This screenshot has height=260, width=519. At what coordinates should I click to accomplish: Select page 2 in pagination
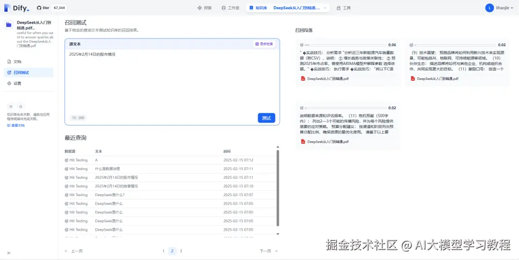[x=172, y=251]
